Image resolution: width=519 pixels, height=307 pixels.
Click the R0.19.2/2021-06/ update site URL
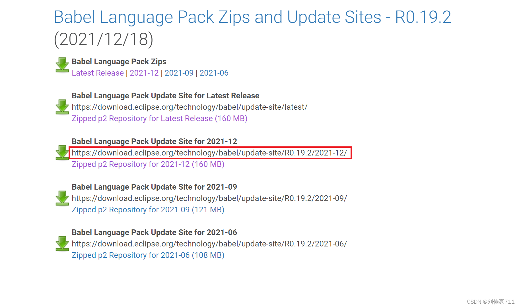coord(209,244)
